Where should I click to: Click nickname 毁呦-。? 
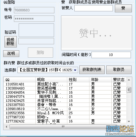point(43,117)
